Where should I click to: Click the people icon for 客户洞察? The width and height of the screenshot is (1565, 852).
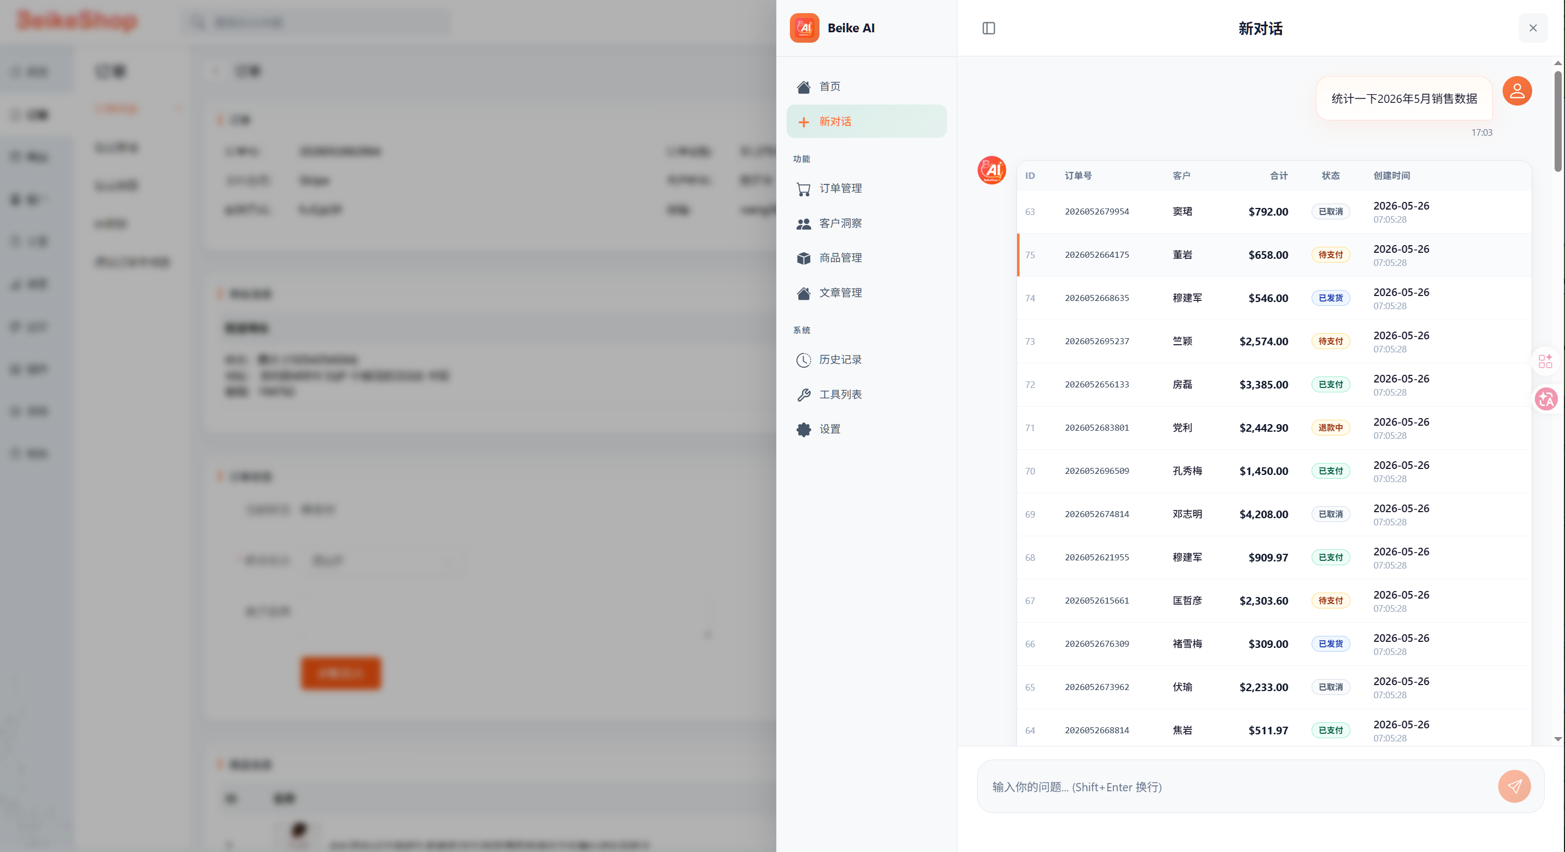(x=804, y=224)
